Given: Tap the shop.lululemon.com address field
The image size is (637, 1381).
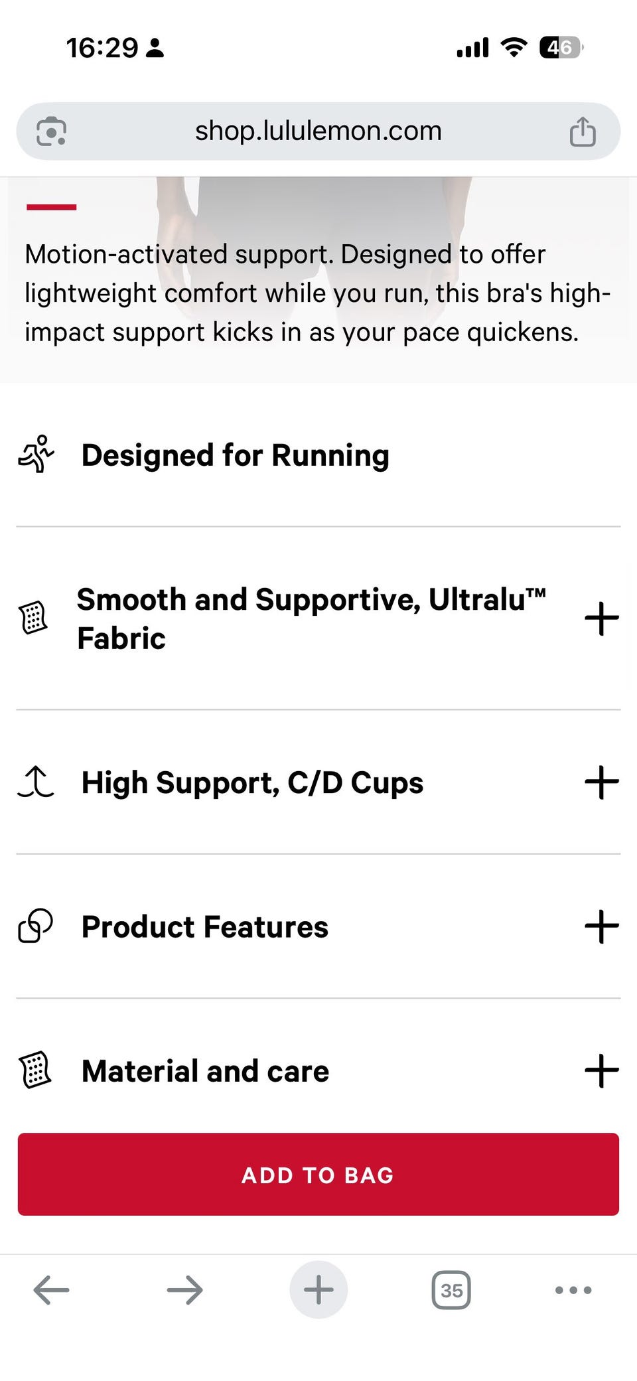Looking at the screenshot, I should [318, 131].
